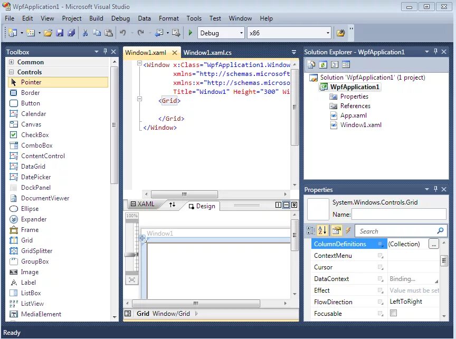Open the Properties window position dropdown
The height and width of the screenshot is (339, 456).
[426, 189]
